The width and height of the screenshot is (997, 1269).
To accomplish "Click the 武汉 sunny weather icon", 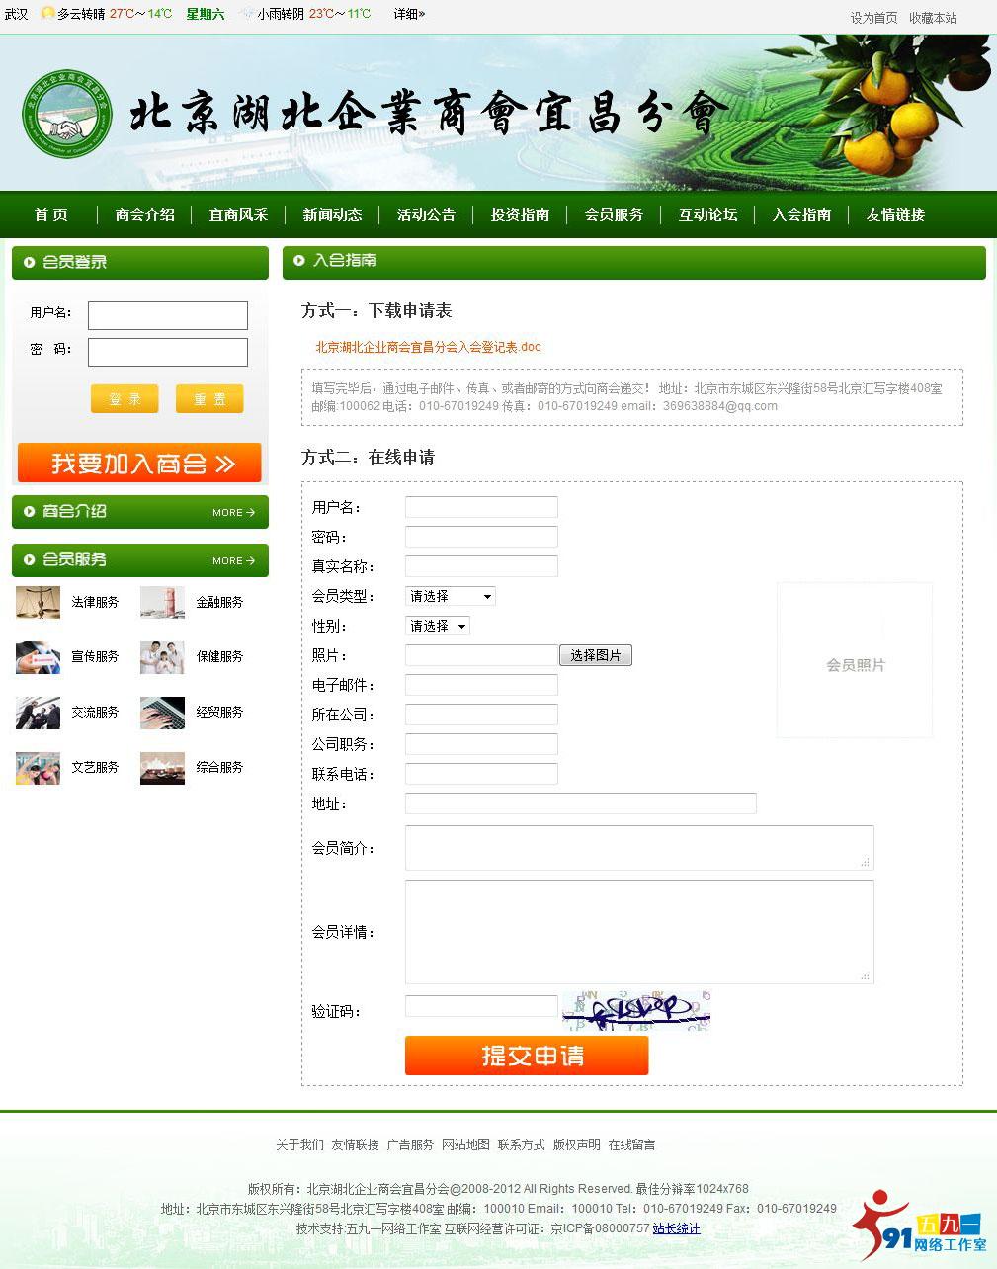I will (x=47, y=15).
